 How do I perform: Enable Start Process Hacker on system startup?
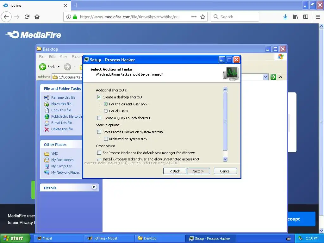[x=99, y=132]
